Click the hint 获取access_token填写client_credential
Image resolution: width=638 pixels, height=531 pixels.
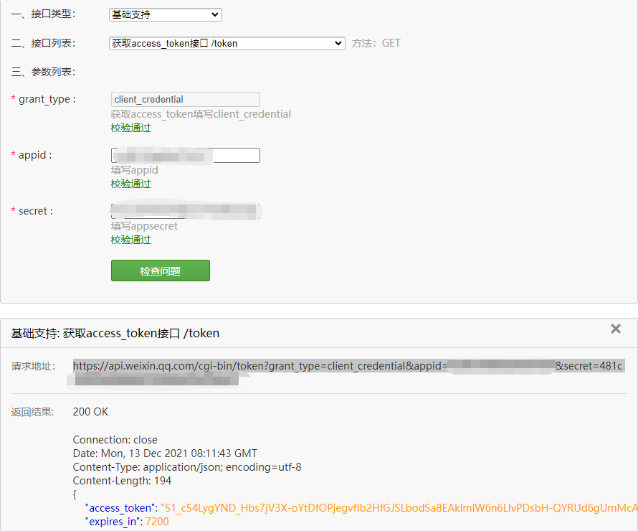tap(201, 114)
